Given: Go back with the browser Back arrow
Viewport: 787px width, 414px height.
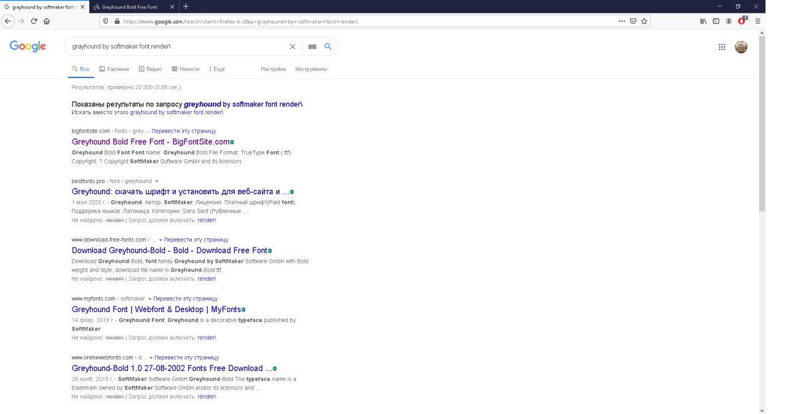Looking at the screenshot, I should 9,21.
